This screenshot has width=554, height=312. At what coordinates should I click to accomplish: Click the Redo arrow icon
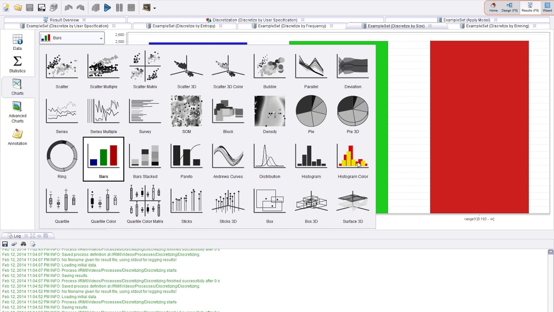click(x=81, y=7)
